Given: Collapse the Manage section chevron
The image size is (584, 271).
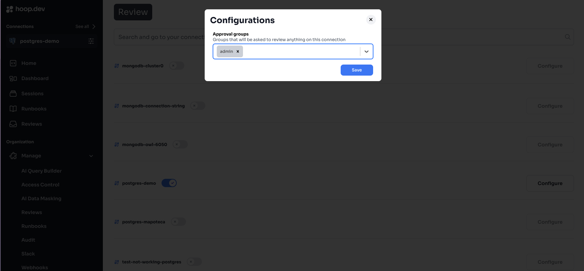Looking at the screenshot, I should pos(91,156).
